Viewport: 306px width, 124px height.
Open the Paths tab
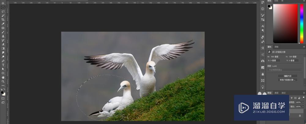[283, 93]
